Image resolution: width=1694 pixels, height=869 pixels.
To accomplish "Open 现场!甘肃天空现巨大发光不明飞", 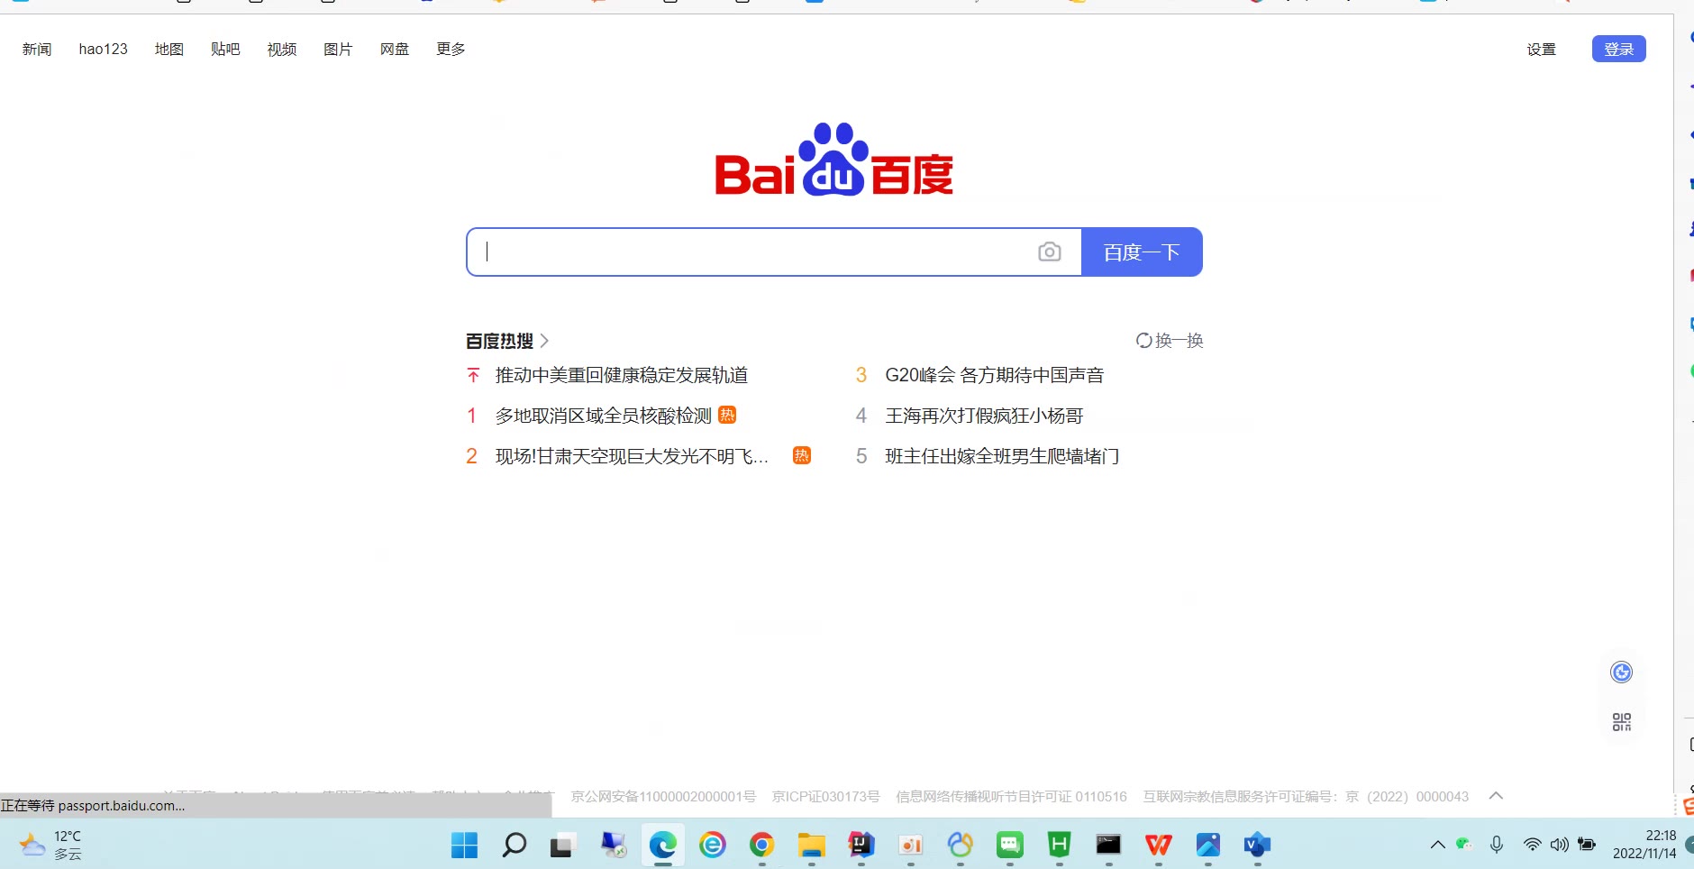I will [632, 456].
